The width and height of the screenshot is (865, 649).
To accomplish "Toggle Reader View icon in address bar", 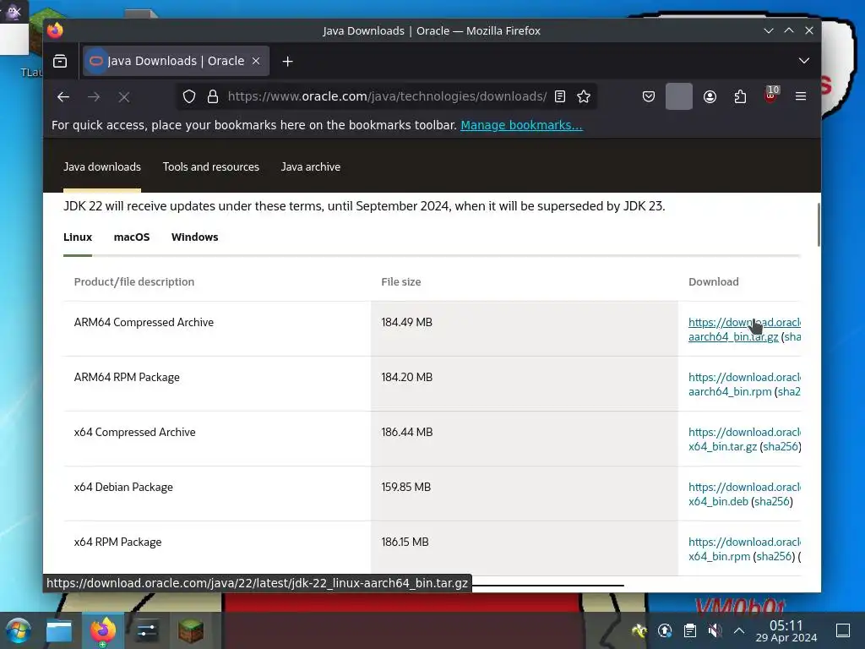I will click(560, 96).
